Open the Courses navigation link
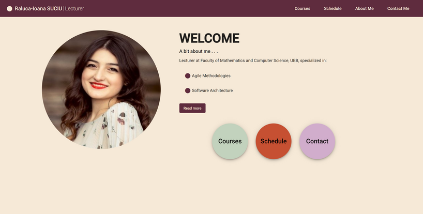Screen dimensions: 423x214 (x=302, y=9)
